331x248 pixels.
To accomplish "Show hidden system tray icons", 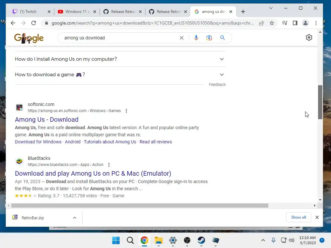I will click(263, 240).
